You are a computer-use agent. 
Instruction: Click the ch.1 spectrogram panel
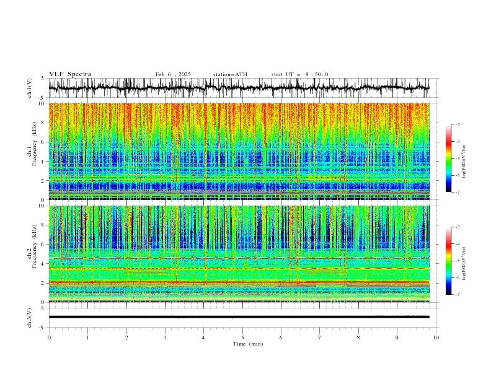click(x=239, y=151)
